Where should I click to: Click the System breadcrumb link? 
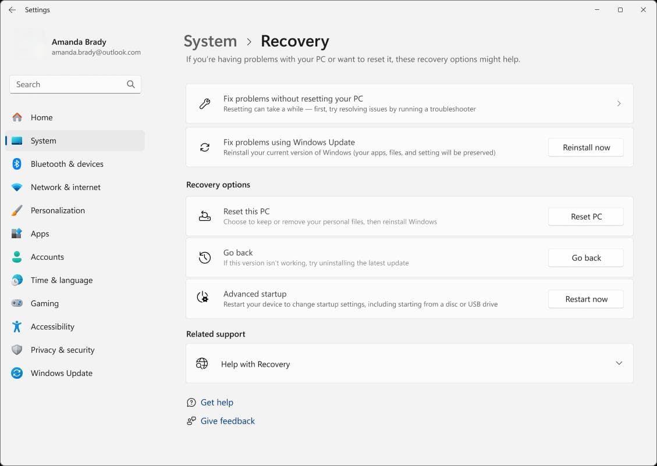210,41
